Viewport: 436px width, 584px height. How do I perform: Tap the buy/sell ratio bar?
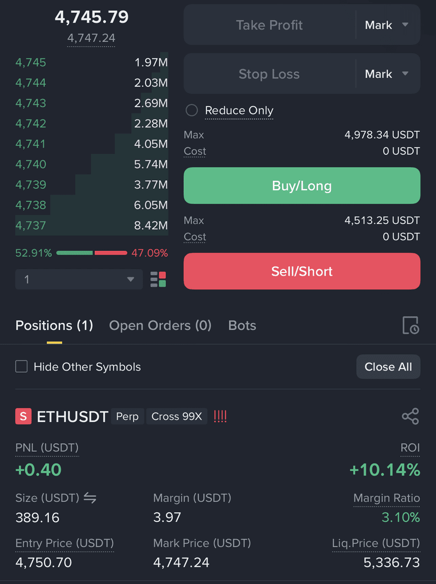tap(92, 253)
